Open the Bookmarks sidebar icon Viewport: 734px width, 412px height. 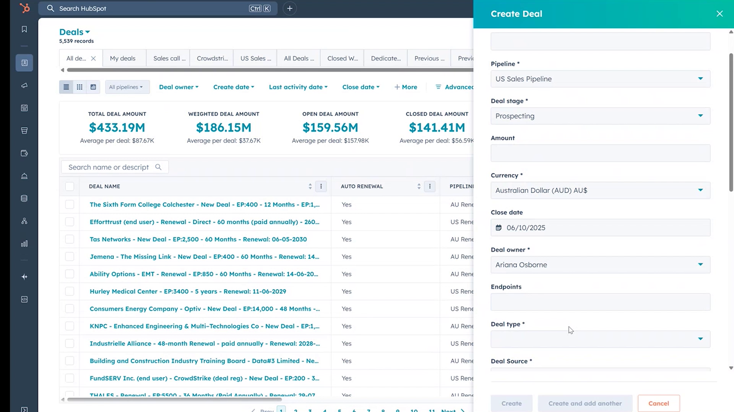coord(24,29)
